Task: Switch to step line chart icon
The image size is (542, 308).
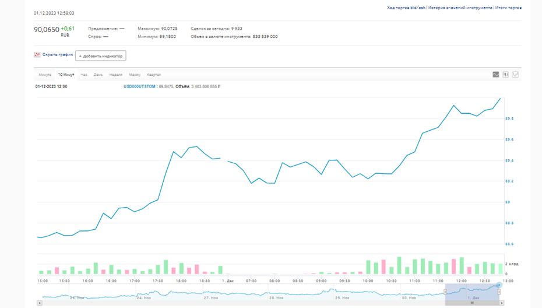Action: [515, 75]
